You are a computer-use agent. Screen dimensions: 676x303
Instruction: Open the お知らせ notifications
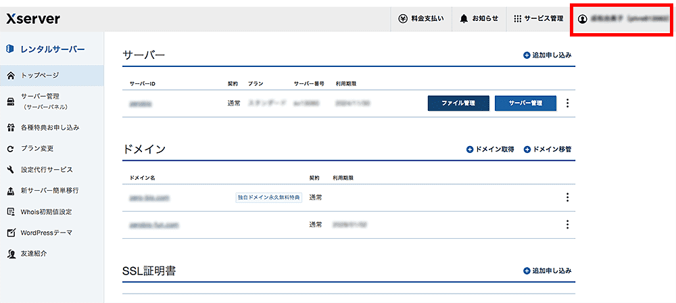(x=479, y=19)
